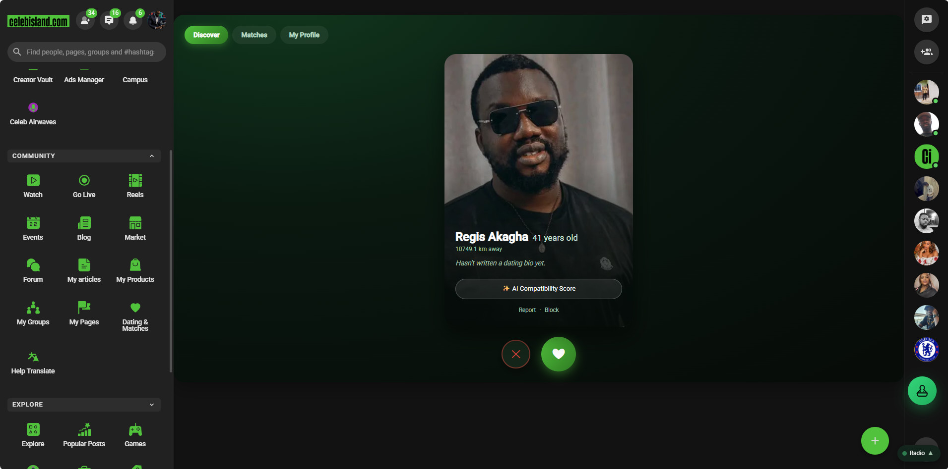Focus the Find people search field
The width and height of the screenshot is (948, 469).
click(87, 52)
